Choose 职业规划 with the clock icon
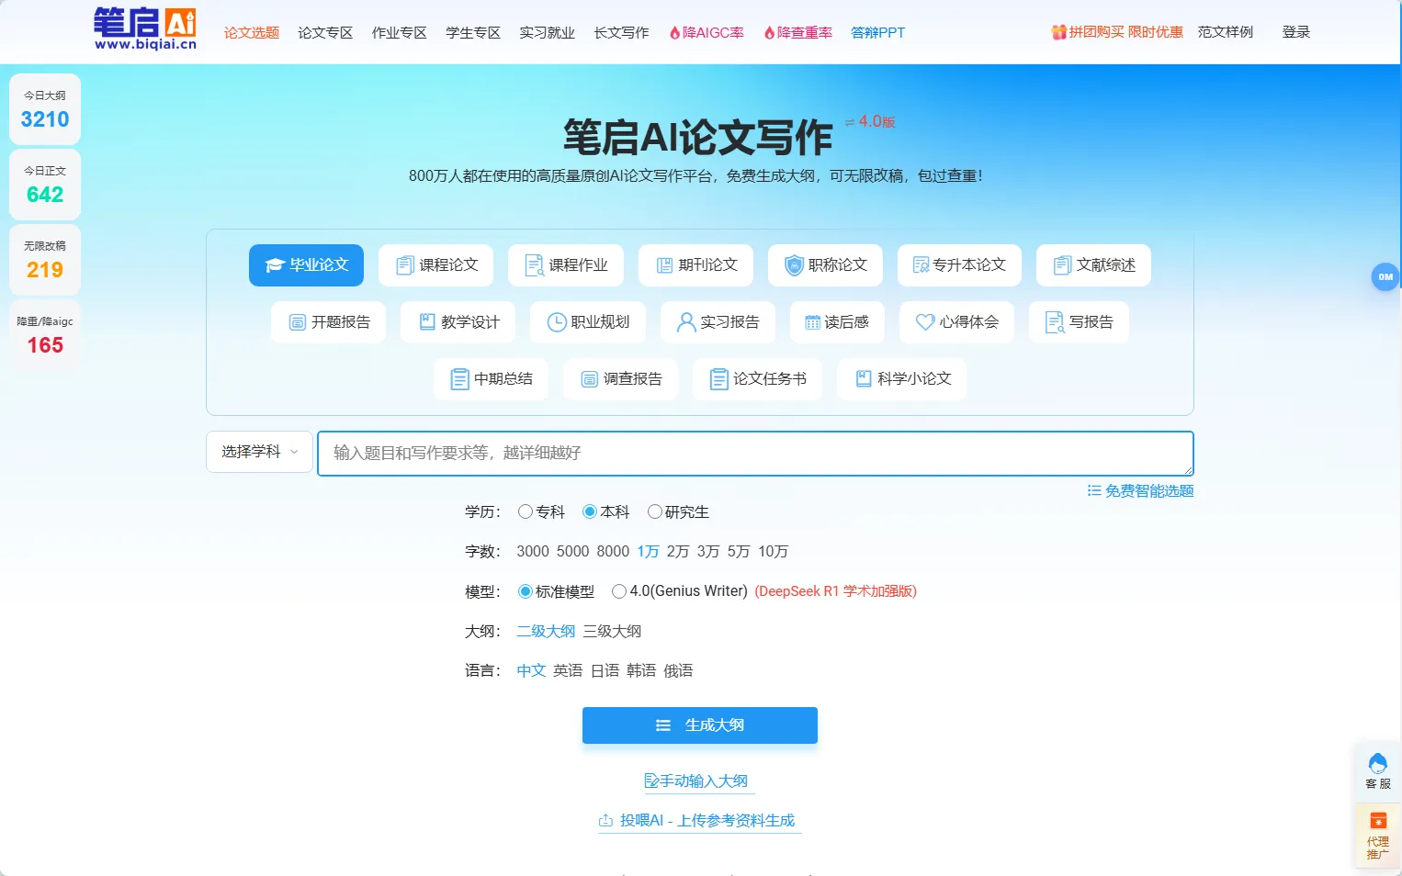 point(588,322)
